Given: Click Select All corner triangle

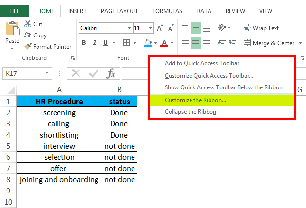Looking at the screenshot, I should click(11, 90).
